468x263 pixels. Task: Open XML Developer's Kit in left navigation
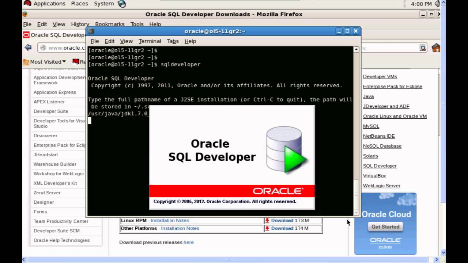pyautogui.click(x=55, y=183)
